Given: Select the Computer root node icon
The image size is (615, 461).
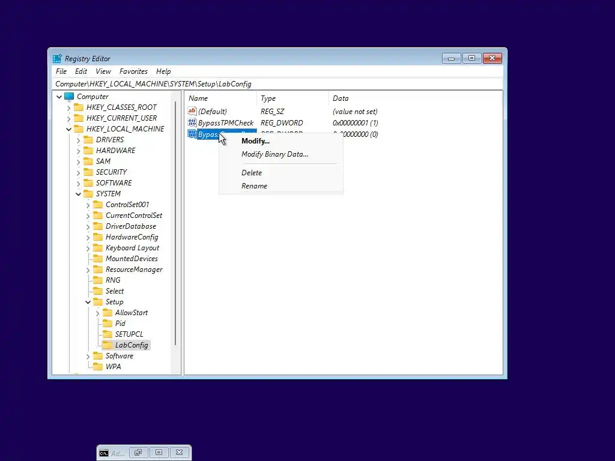Looking at the screenshot, I should 69,97.
